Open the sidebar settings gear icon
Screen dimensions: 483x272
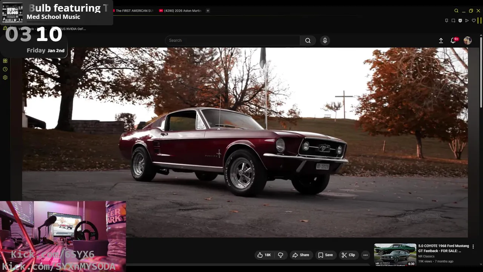pos(5,77)
